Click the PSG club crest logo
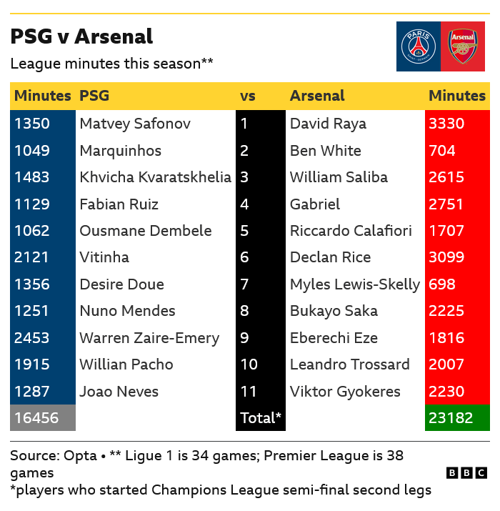 [x=419, y=46]
